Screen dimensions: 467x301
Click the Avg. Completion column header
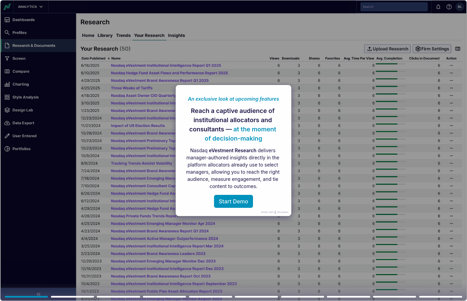tap(389, 58)
